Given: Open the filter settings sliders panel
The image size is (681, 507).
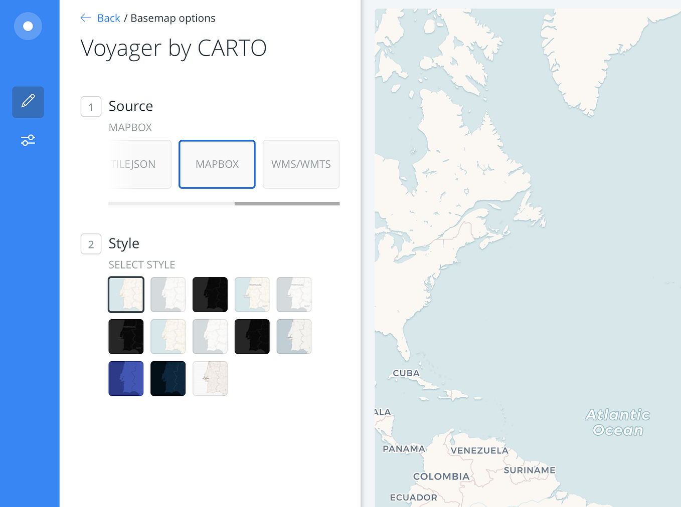Looking at the screenshot, I should 28,140.
